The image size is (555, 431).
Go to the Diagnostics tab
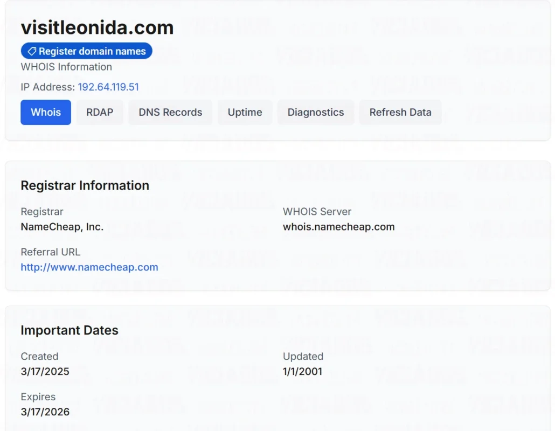point(316,112)
